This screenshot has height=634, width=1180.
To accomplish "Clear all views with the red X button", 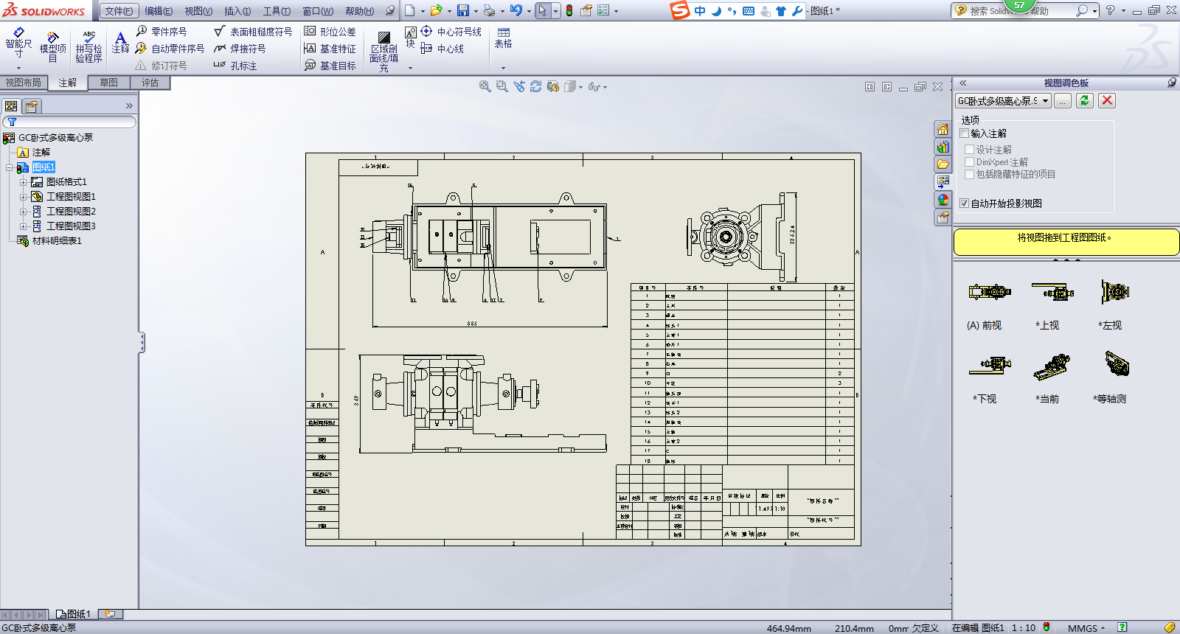I will (1107, 101).
